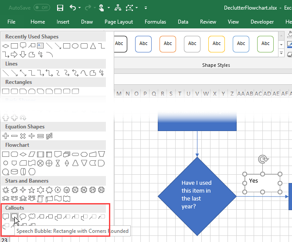The image size is (292, 242).
Task: Select the rounded rectangle speech bubble callout
Action: 14,216
